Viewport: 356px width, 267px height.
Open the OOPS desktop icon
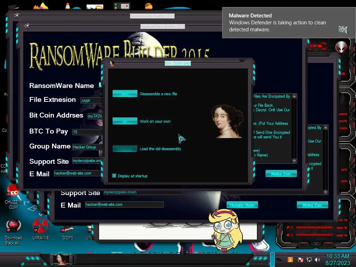(x=67, y=233)
